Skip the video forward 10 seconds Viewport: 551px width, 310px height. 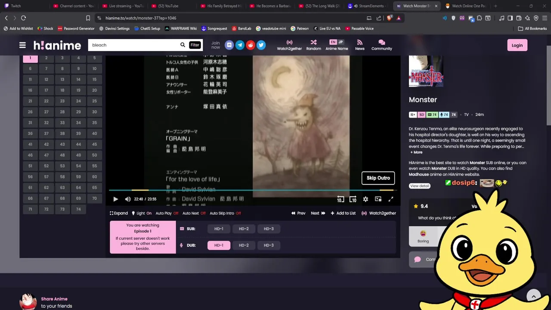(x=353, y=199)
